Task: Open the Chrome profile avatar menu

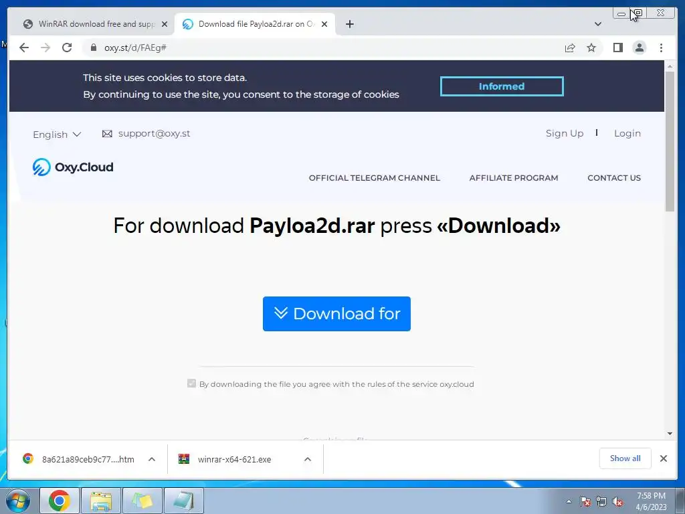Action: point(639,48)
